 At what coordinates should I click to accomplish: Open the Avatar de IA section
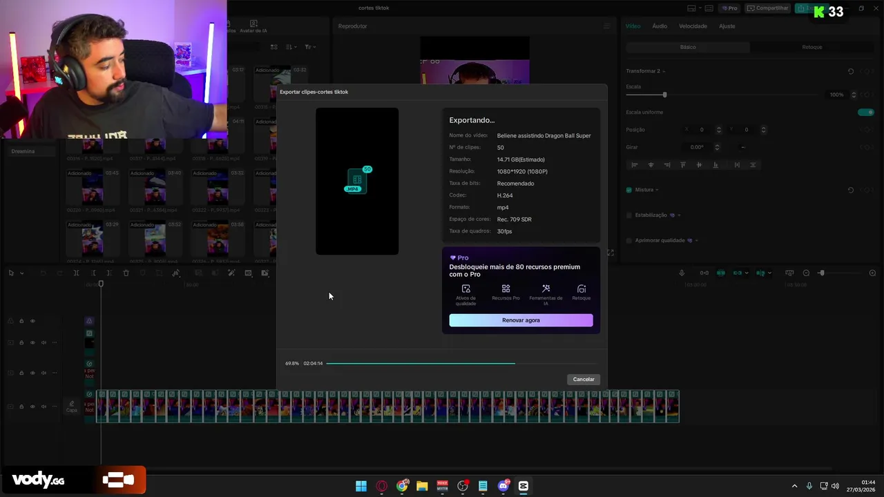pyautogui.click(x=253, y=26)
